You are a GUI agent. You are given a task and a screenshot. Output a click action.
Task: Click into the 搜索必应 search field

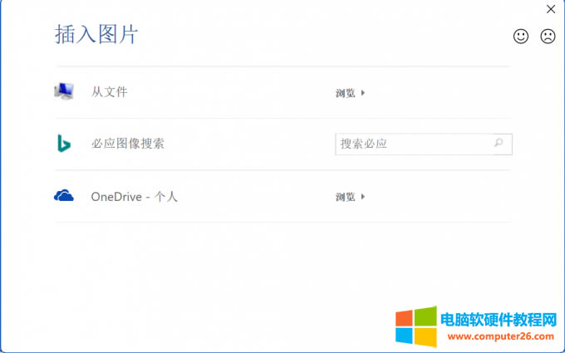point(424,144)
